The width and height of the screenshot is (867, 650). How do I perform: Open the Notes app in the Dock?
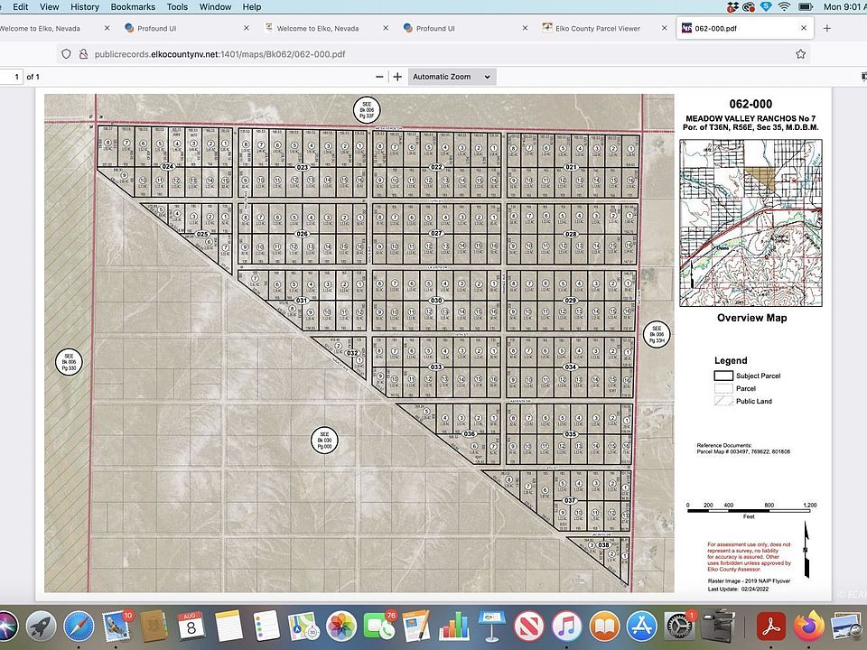tap(228, 627)
